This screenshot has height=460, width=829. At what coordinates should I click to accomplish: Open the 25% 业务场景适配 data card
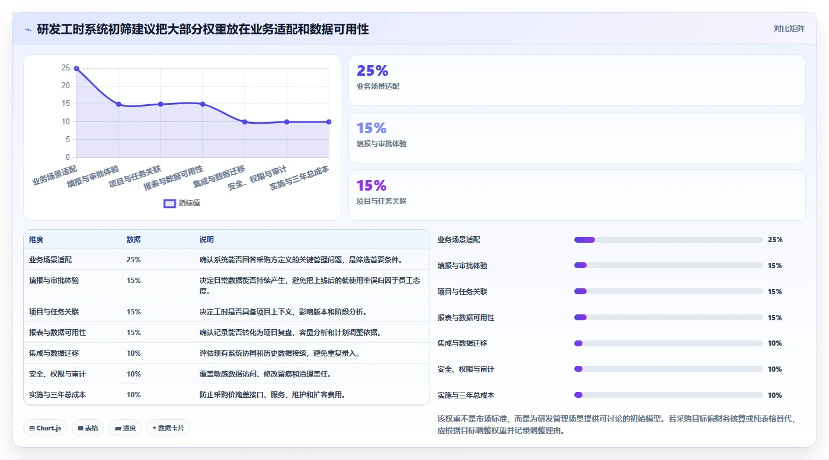coord(577,81)
